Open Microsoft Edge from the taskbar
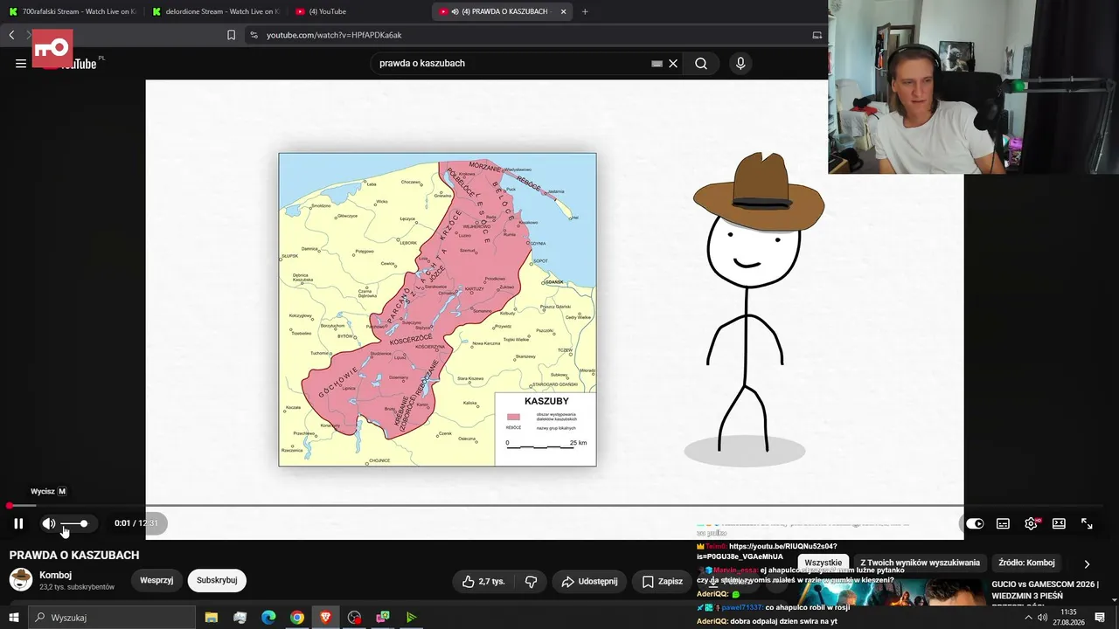The height and width of the screenshot is (629, 1119). click(268, 618)
